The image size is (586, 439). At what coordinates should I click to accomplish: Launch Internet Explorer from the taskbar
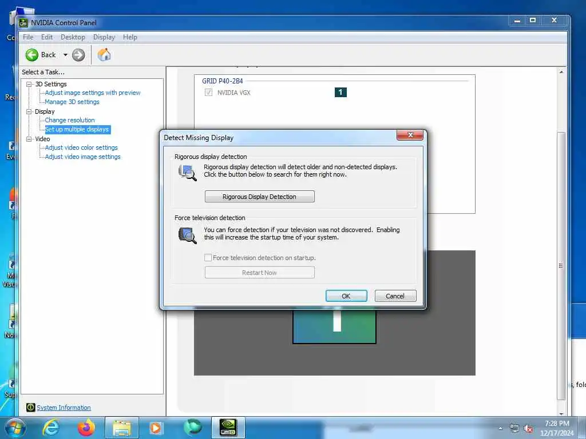50,428
